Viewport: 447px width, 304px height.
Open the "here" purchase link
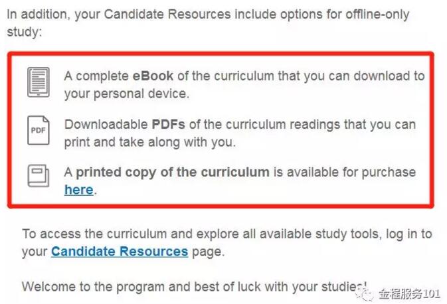78,190
